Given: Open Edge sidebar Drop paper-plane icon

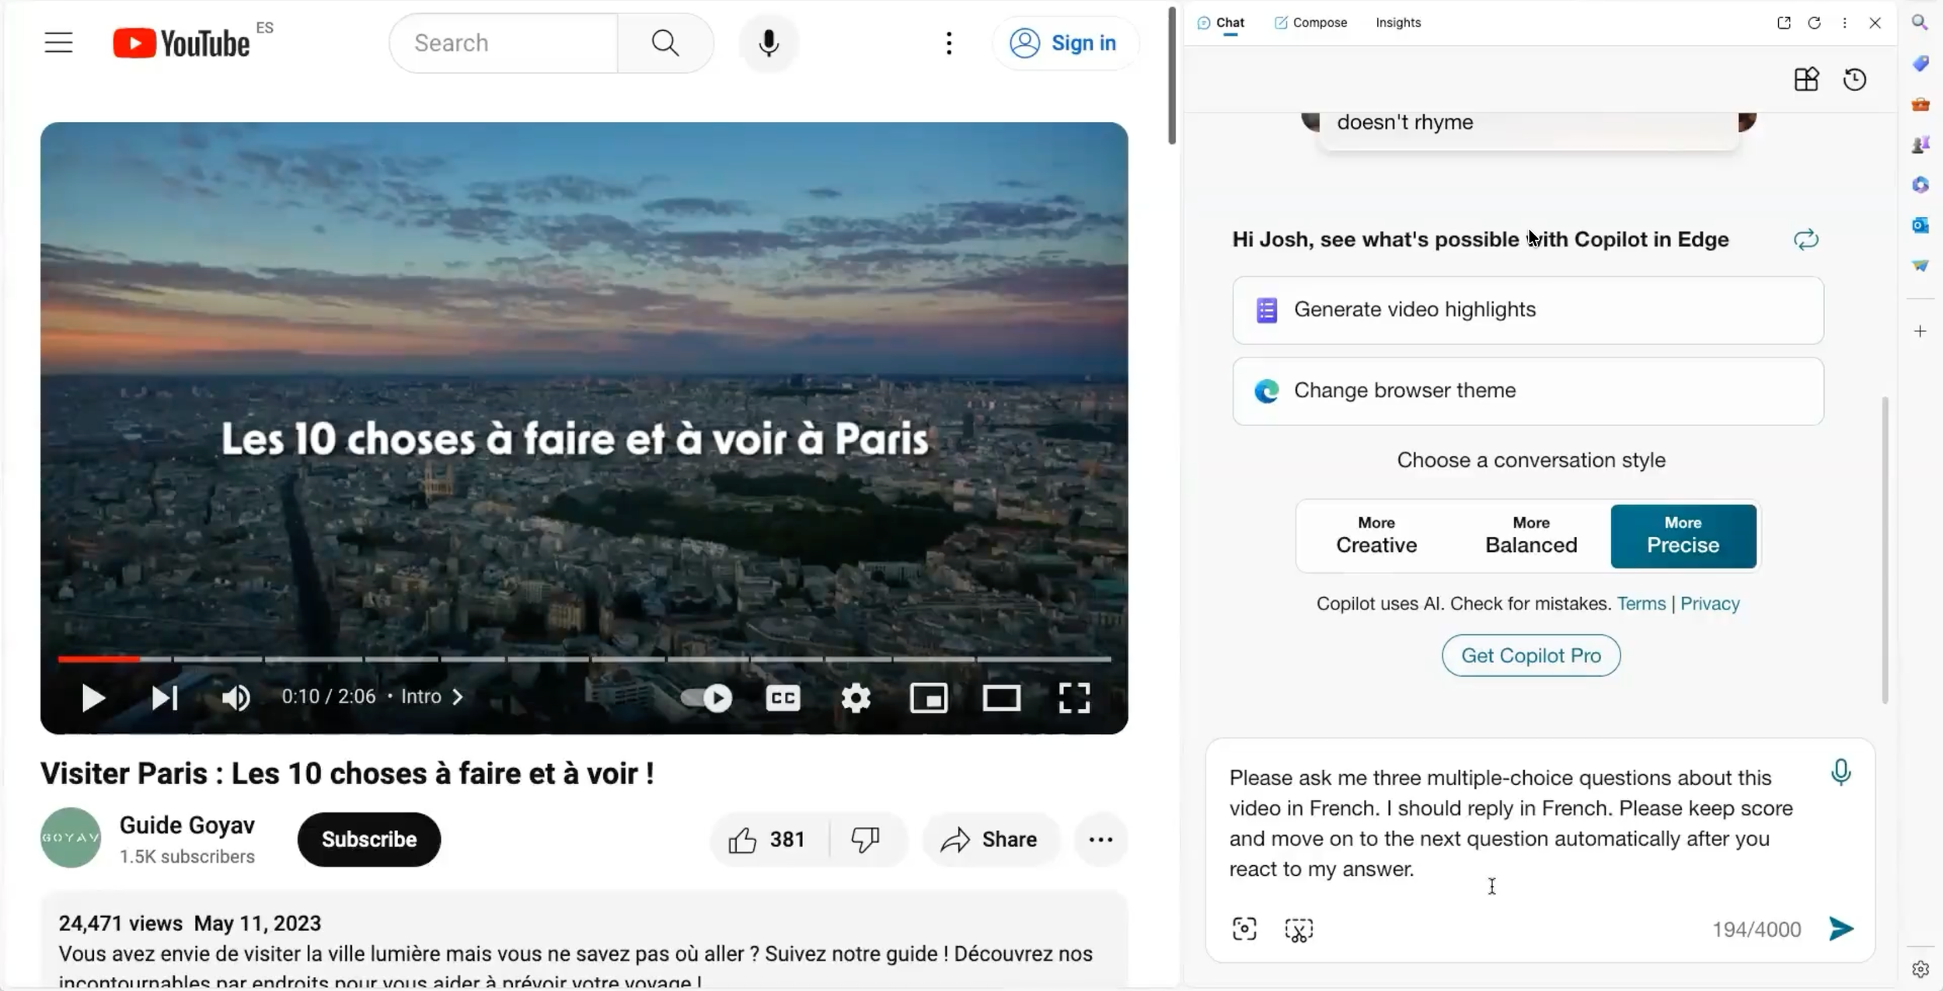Looking at the screenshot, I should coord(1920,266).
